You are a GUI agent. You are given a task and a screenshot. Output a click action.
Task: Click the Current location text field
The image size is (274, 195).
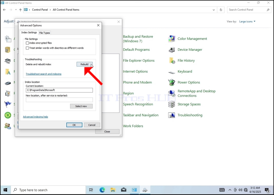click(x=59, y=90)
